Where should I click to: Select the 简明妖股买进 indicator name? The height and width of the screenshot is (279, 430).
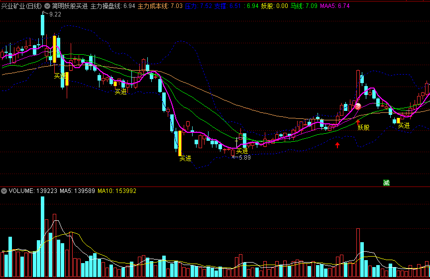coord(70,6)
